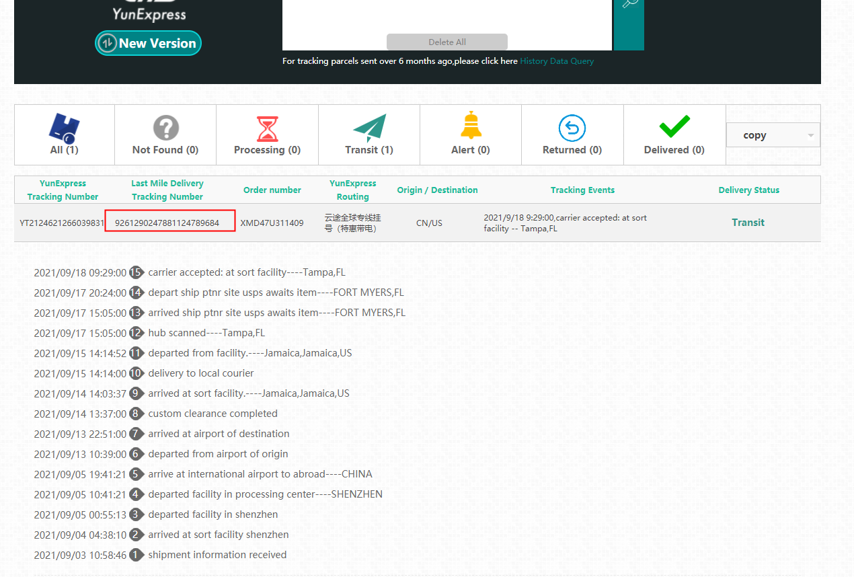Click inside the tracking number text area

447,17
